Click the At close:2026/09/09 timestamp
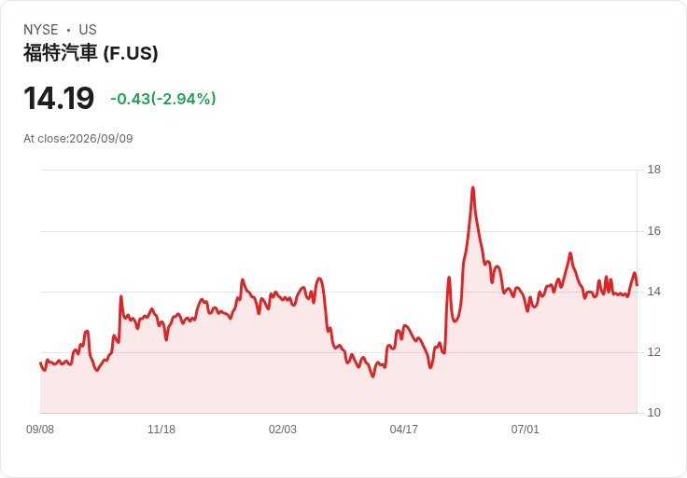The height and width of the screenshot is (478, 687). [x=78, y=139]
